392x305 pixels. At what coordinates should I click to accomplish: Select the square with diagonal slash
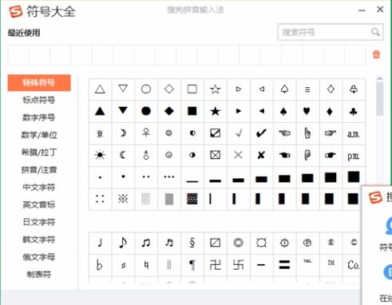pyautogui.click(x=215, y=243)
